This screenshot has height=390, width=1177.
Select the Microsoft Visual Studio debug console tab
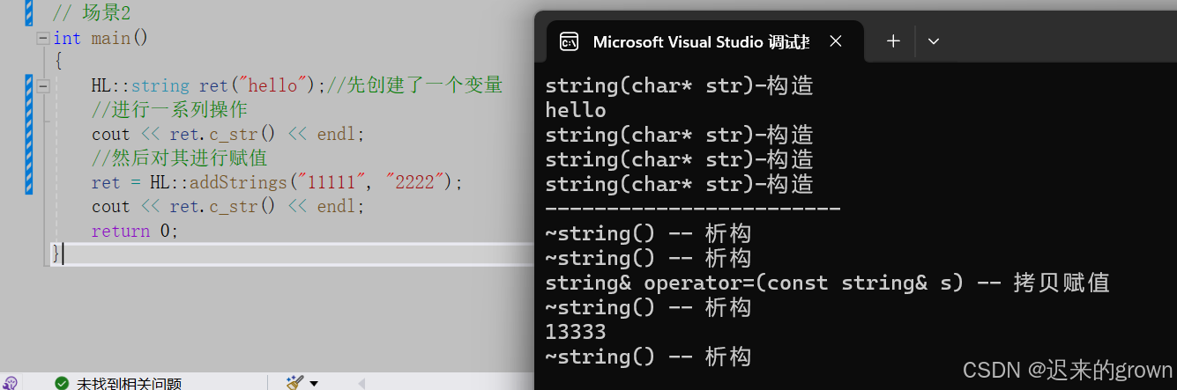[701, 42]
